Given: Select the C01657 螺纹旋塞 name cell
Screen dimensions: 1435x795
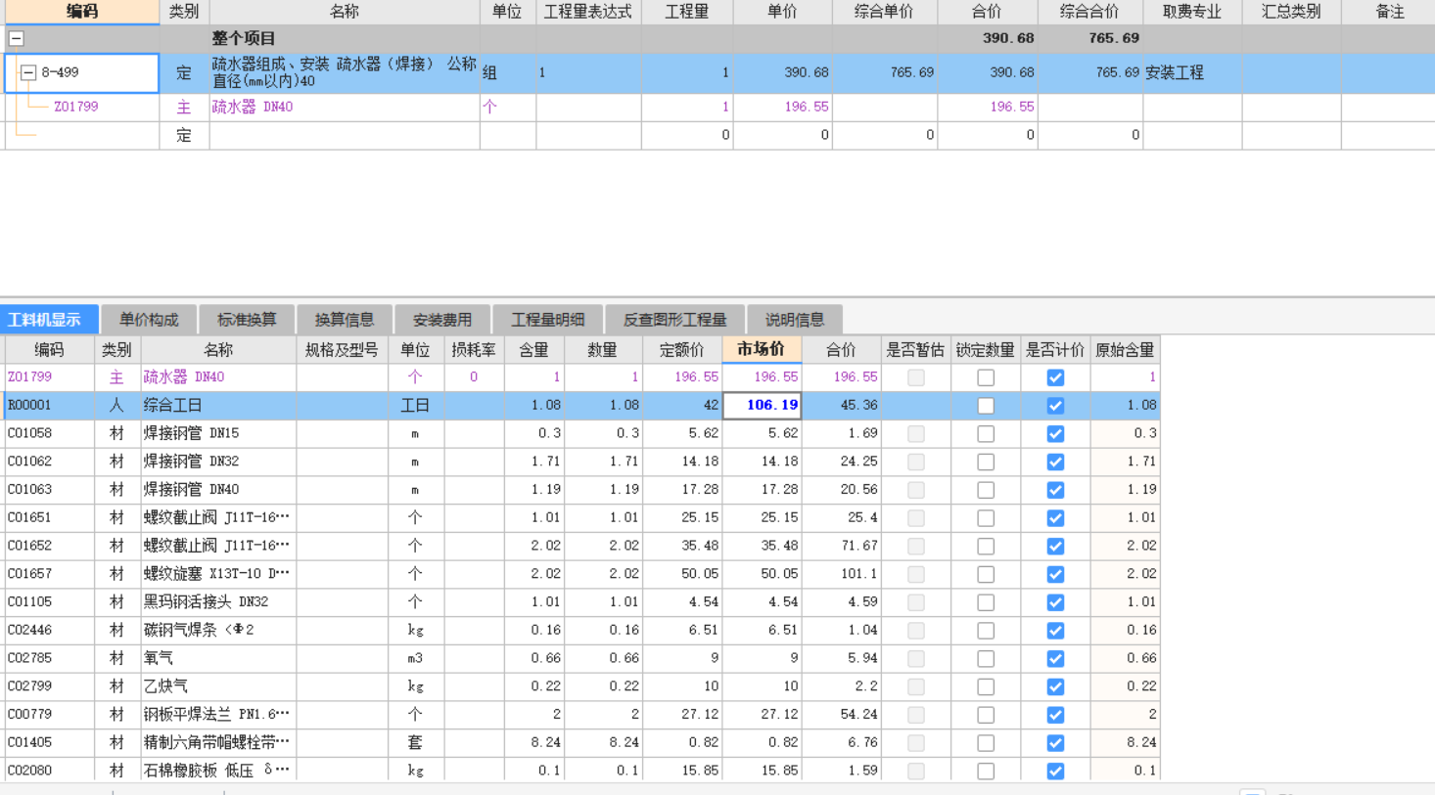Looking at the screenshot, I should pyautogui.click(x=218, y=574).
